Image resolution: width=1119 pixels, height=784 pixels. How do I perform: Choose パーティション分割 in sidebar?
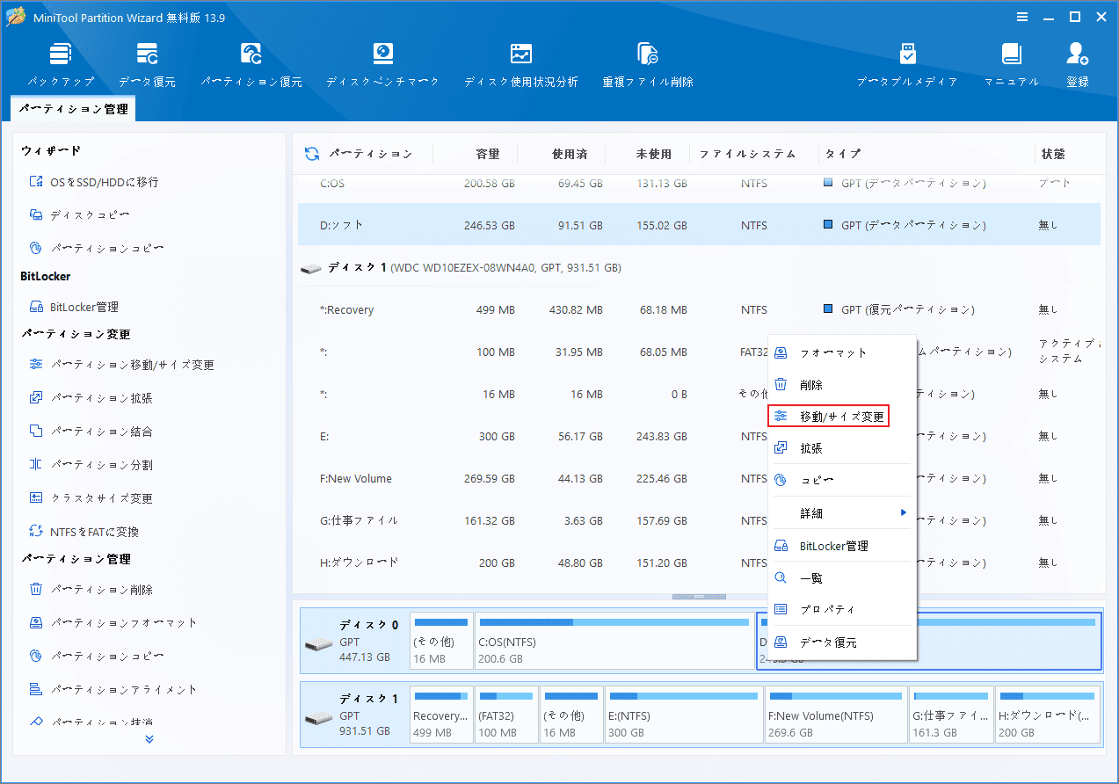91,465
